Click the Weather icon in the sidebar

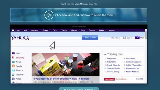pos(13,74)
